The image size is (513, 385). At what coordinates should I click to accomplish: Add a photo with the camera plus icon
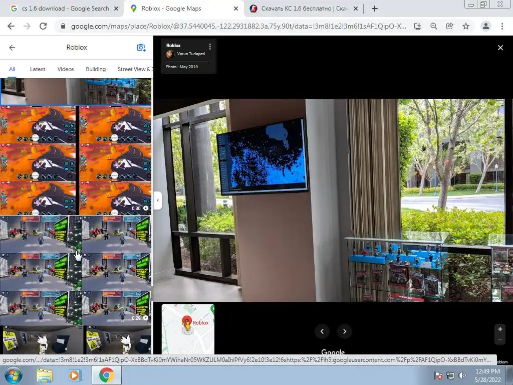(141, 48)
